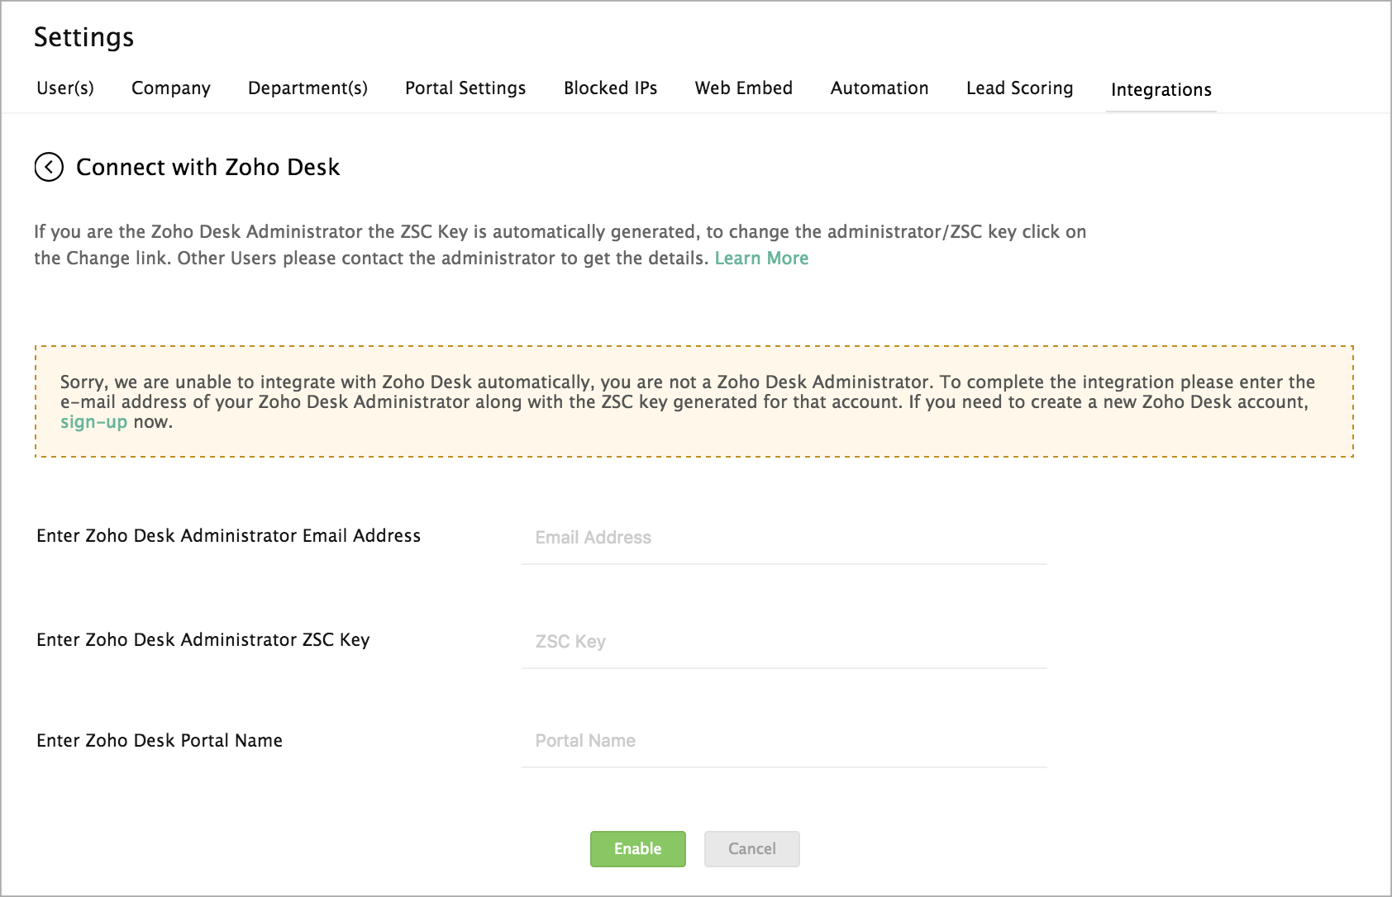Open the User(s) tab
Image resolution: width=1392 pixels, height=897 pixels.
coord(65,88)
